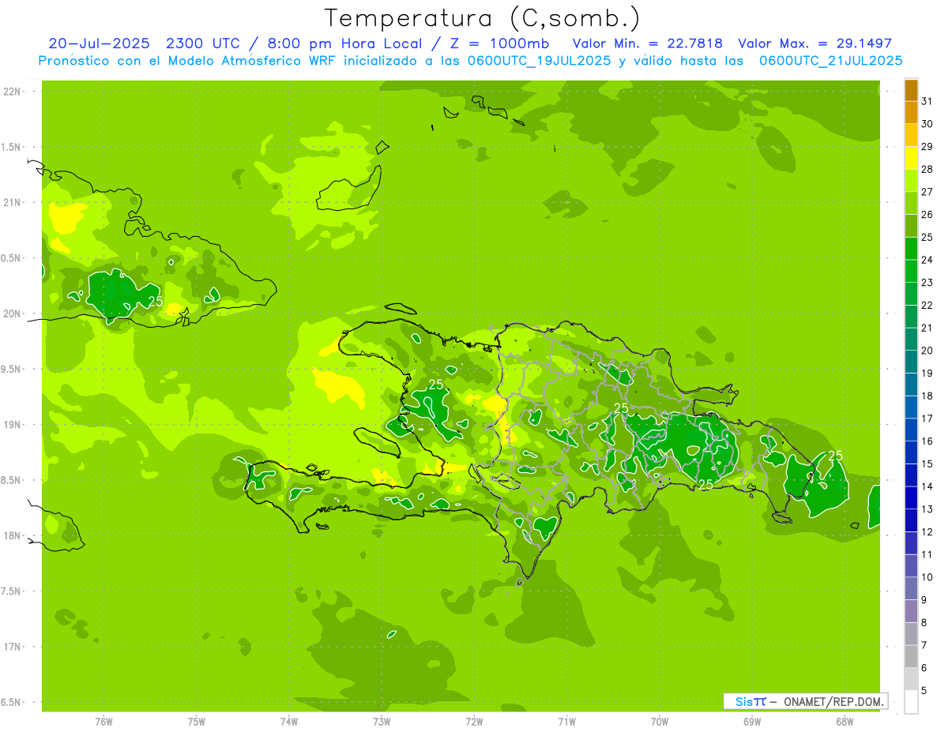Click the longitude axis label '73W'
Image resolution: width=948 pixels, height=732 pixels.
tap(382, 722)
